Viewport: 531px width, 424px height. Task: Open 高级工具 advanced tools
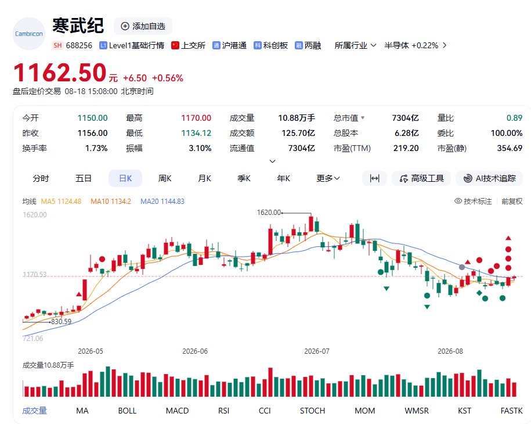(x=421, y=178)
